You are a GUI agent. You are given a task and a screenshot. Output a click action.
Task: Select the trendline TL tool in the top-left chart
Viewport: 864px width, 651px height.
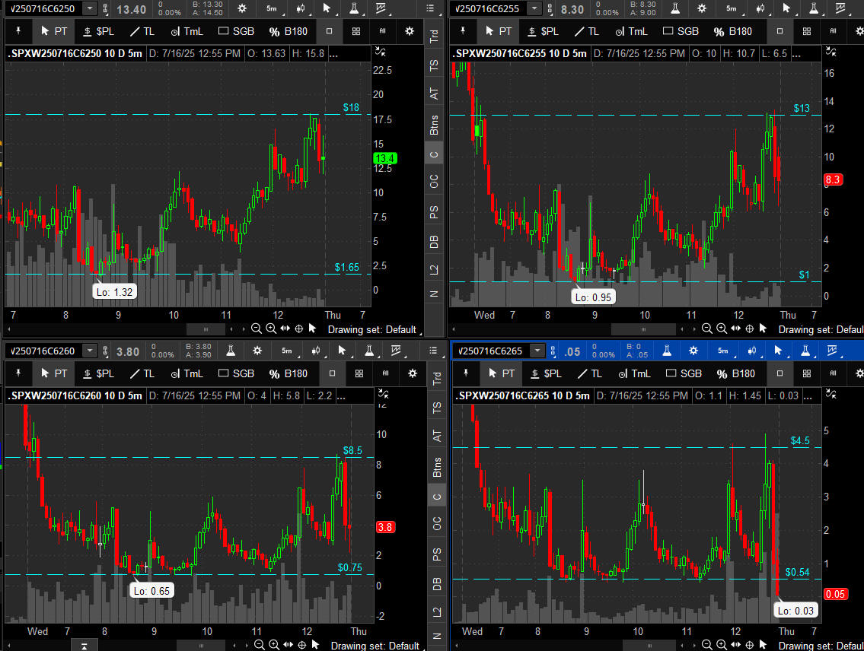point(141,31)
